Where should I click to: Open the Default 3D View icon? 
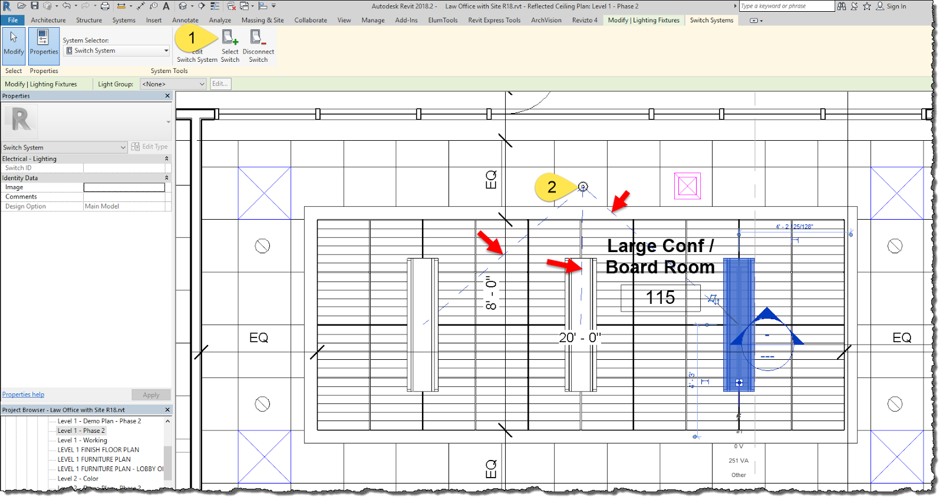[183, 6]
